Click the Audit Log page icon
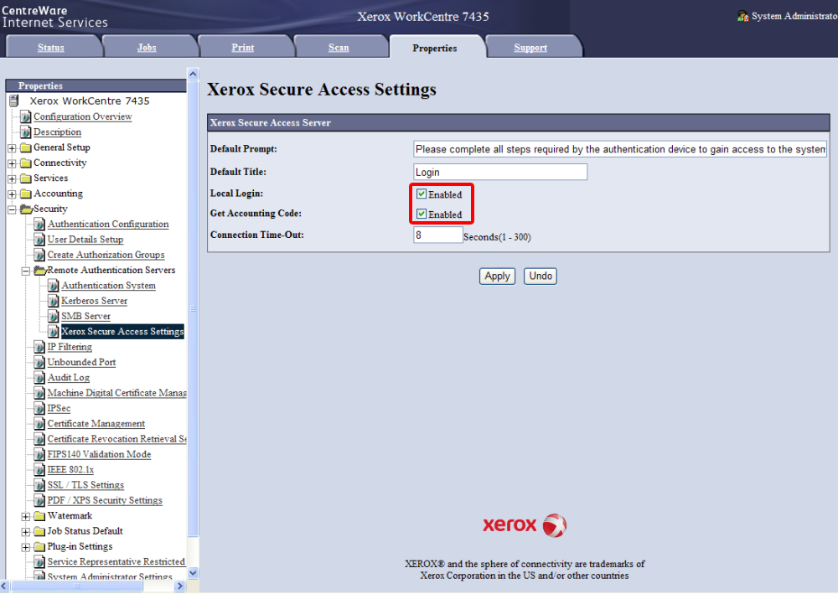The width and height of the screenshot is (838, 594). pos(39,378)
